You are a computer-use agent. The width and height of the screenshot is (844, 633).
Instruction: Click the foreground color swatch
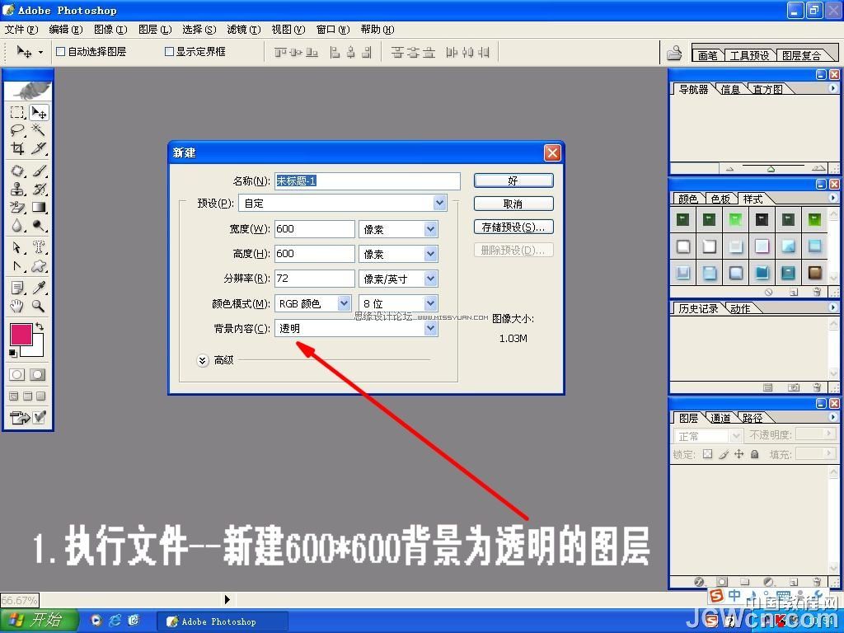click(x=21, y=334)
